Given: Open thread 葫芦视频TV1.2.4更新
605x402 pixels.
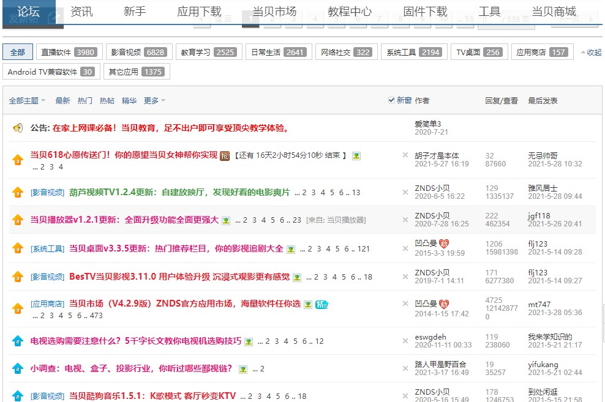Looking at the screenshot, I should point(179,192).
